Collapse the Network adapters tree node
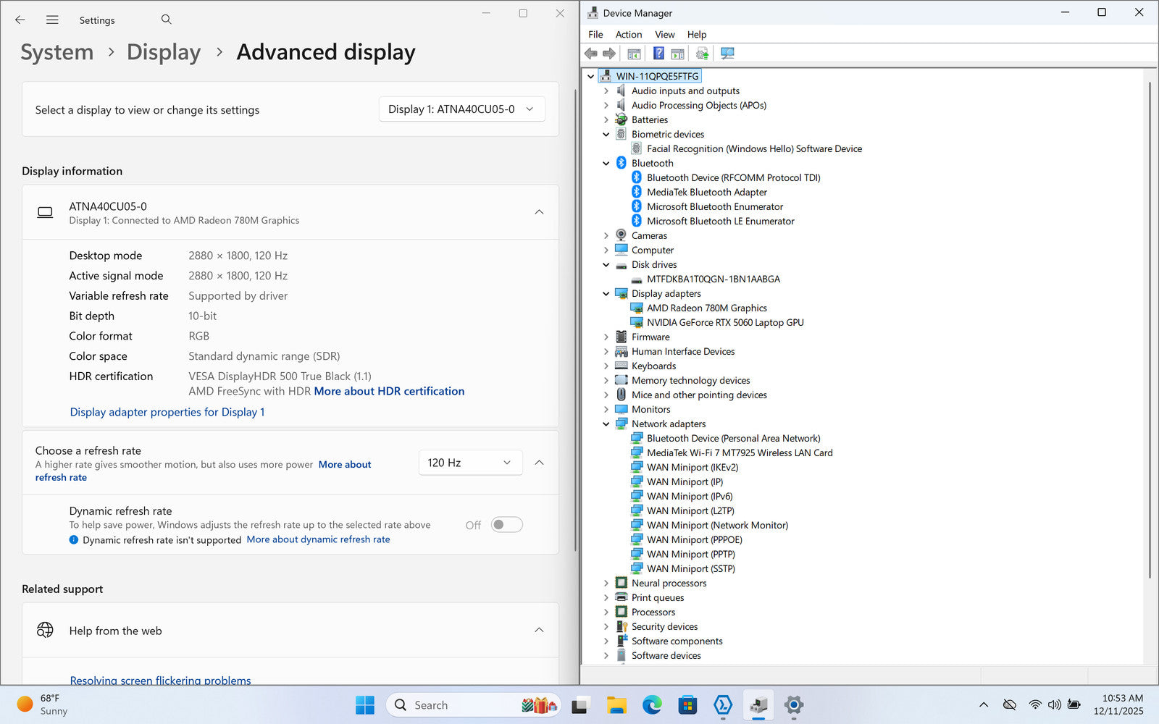The width and height of the screenshot is (1159, 724). 606,424
